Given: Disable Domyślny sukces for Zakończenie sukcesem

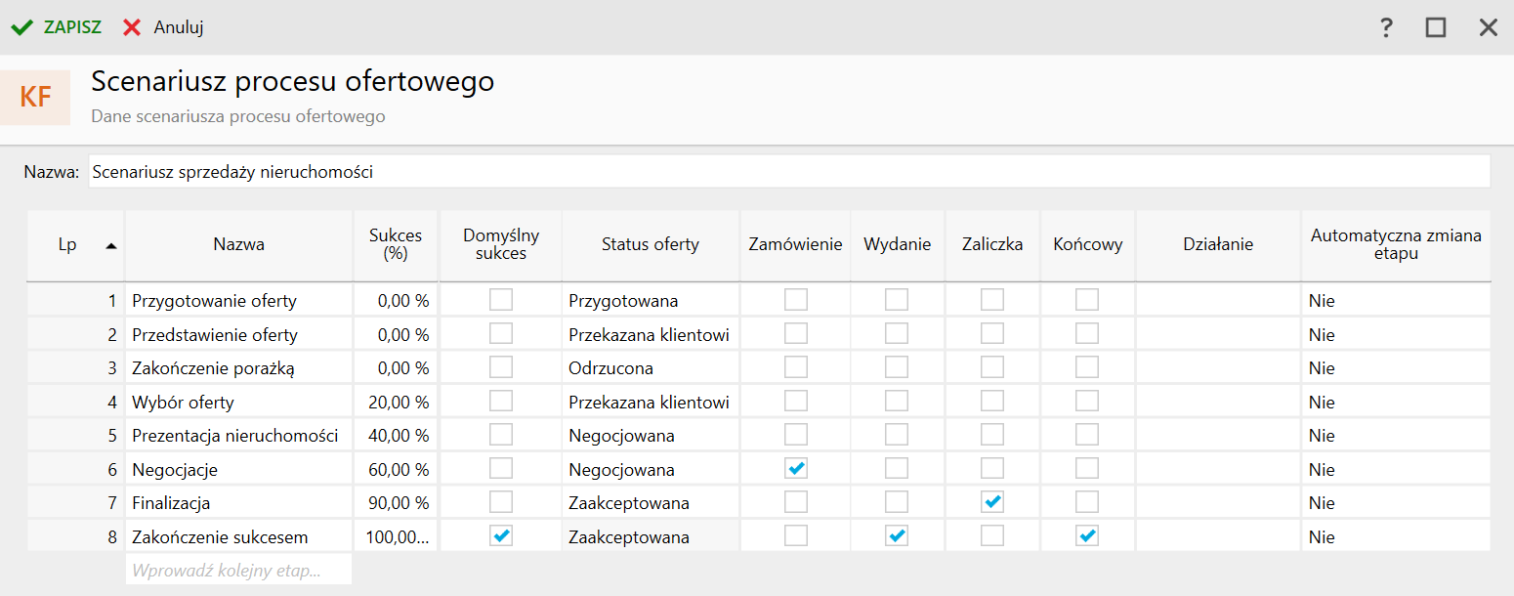Looking at the screenshot, I should pos(500,536).
